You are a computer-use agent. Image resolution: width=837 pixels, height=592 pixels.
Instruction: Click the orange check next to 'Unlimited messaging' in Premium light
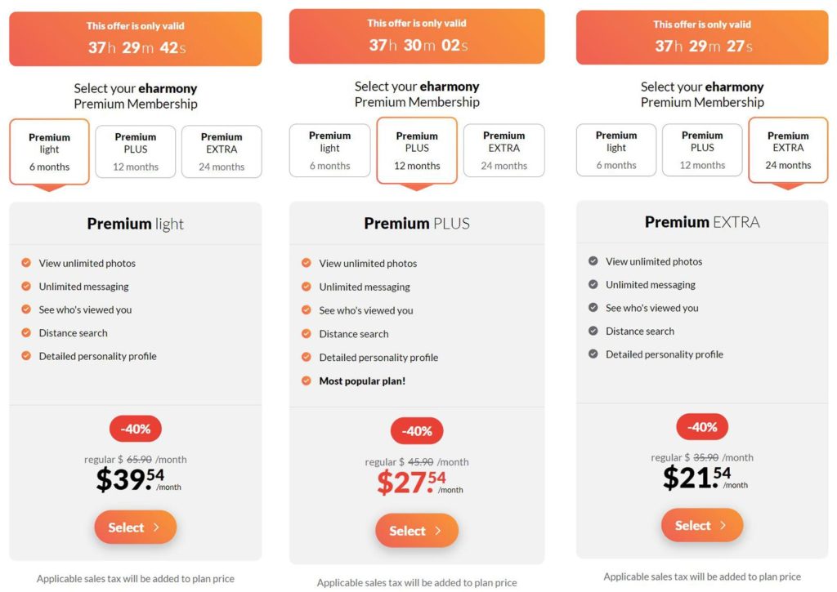tap(25, 287)
